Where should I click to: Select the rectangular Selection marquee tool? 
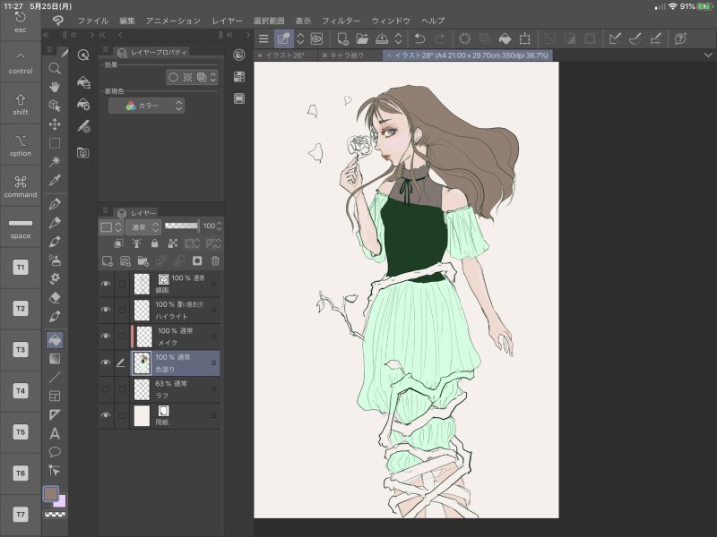55,142
